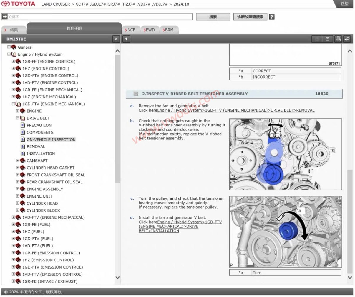Select the ENGINE tree item

coord(34,111)
